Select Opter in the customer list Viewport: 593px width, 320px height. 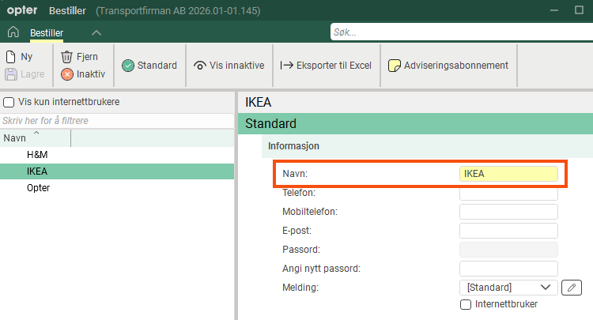(38, 188)
